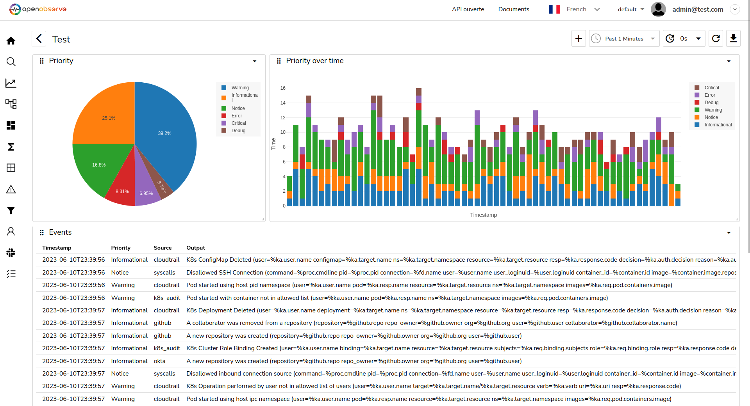Screen dimensions: 750x406
Task: Download the dashboard using the download icon
Action: click(x=733, y=39)
